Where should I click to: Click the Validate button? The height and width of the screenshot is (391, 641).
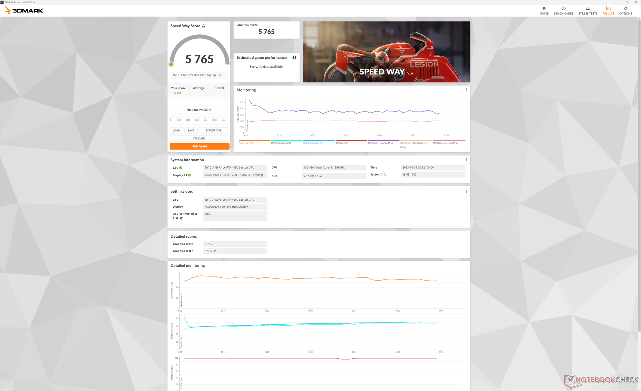point(199,139)
